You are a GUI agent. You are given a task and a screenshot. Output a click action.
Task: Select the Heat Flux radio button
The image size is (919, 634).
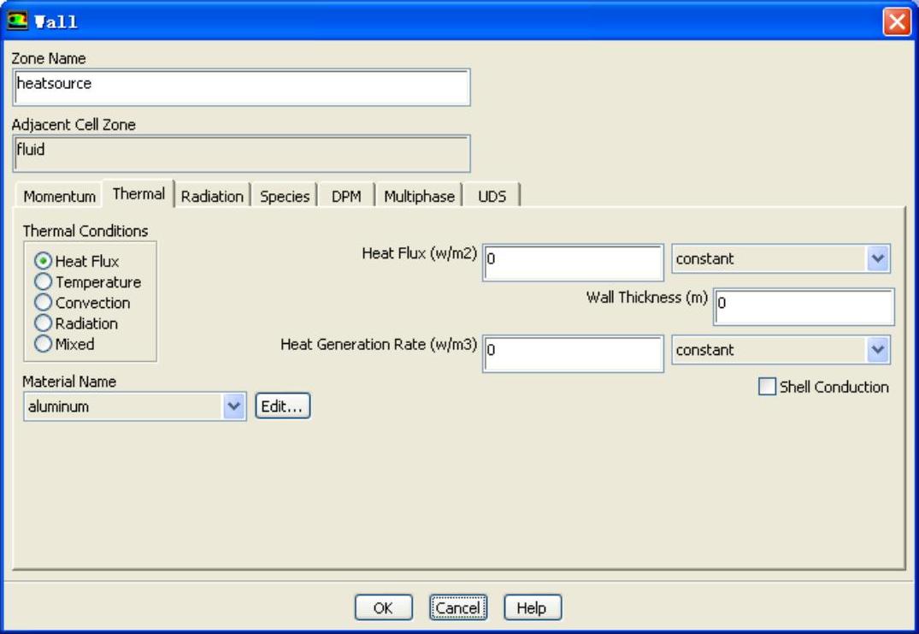click(x=42, y=261)
